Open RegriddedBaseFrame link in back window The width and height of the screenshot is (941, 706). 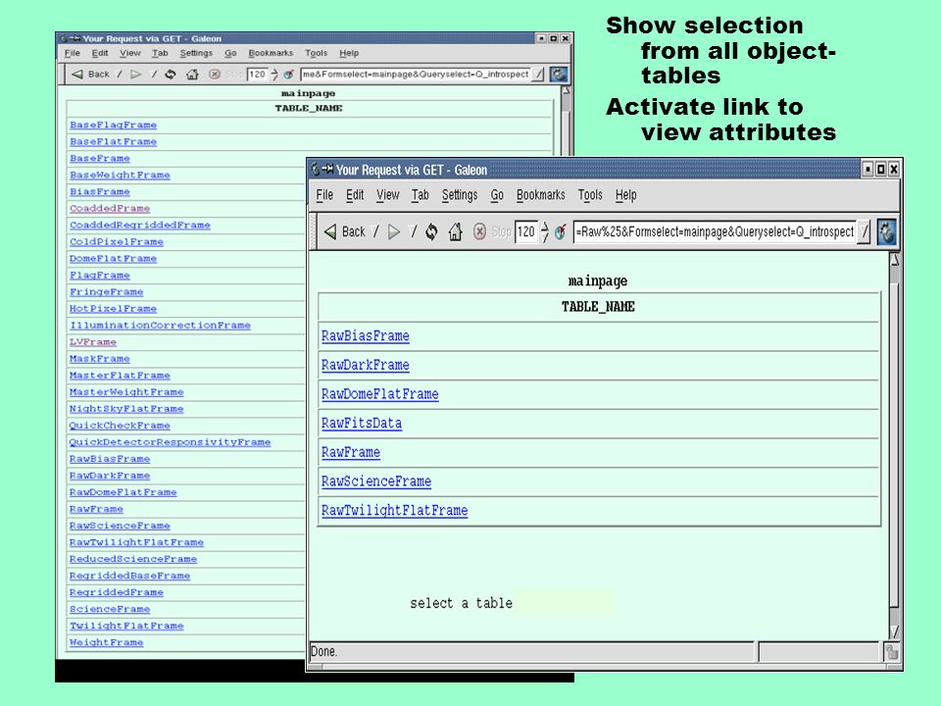point(129,576)
